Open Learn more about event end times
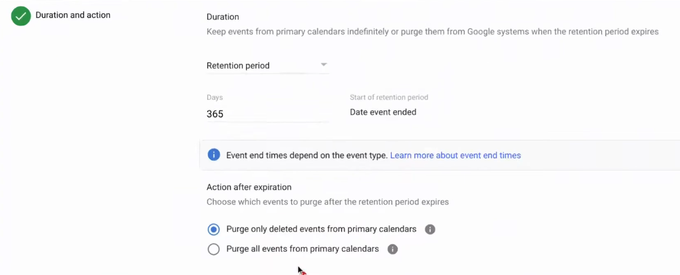Screen dimensions: 680x275 455,155
